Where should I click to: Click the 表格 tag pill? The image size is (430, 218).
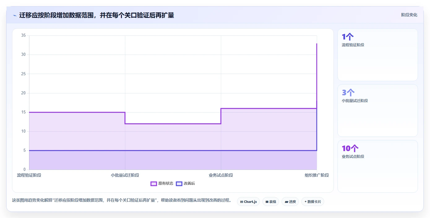pos(271,202)
